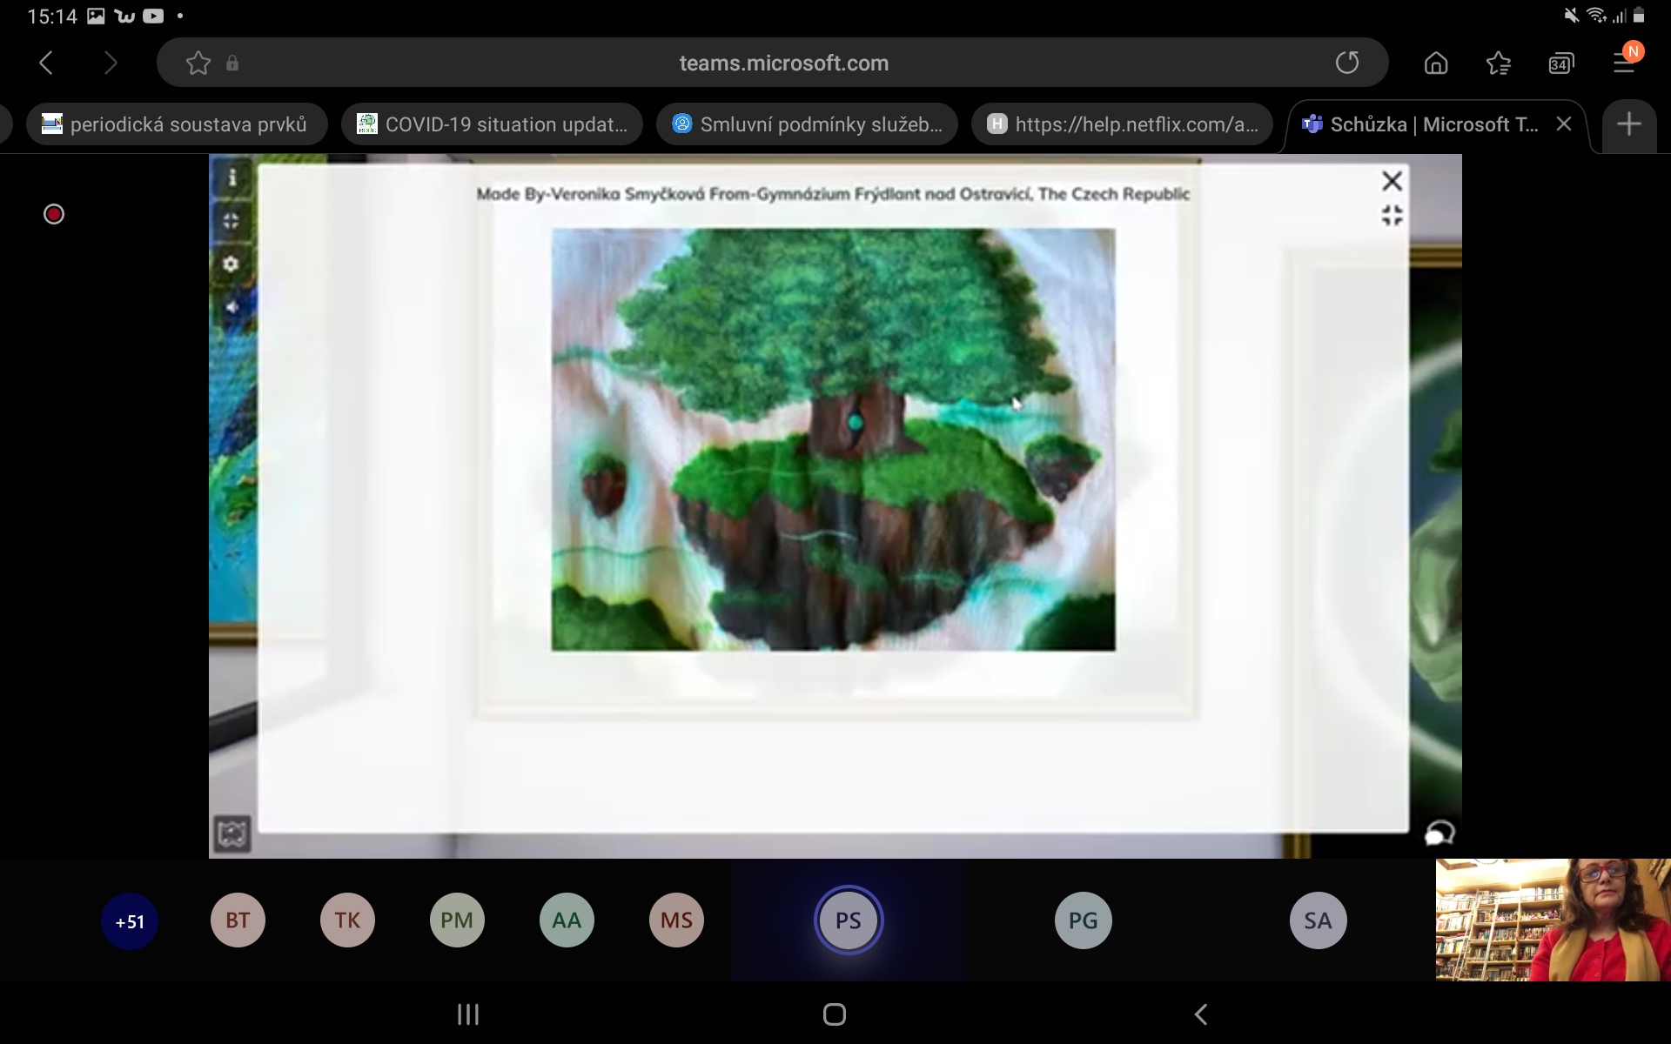Screen dimensions: 1671x1044
Task: Select participant avatar MS
Action: tap(676, 920)
